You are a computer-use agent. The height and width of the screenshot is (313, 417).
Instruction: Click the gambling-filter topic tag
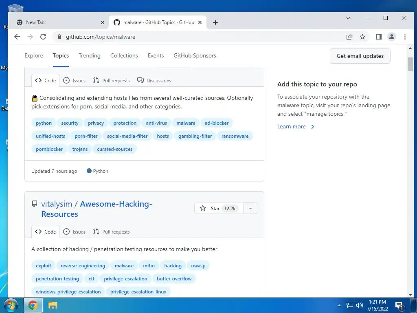click(x=195, y=136)
